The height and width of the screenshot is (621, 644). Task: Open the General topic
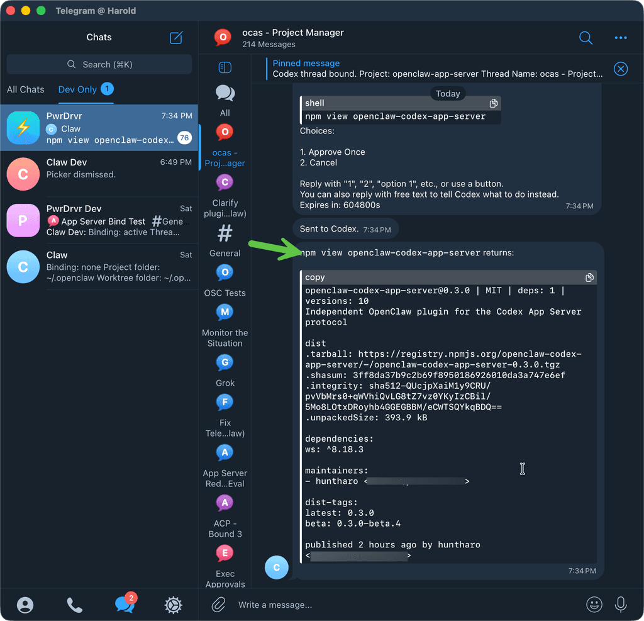click(225, 241)
